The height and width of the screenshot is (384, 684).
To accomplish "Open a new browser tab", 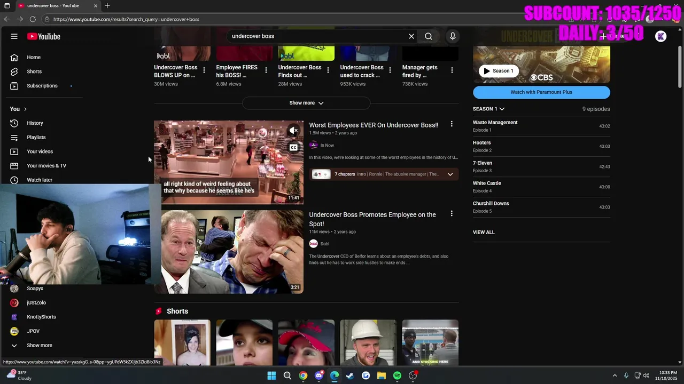I will tap(107, 6).
